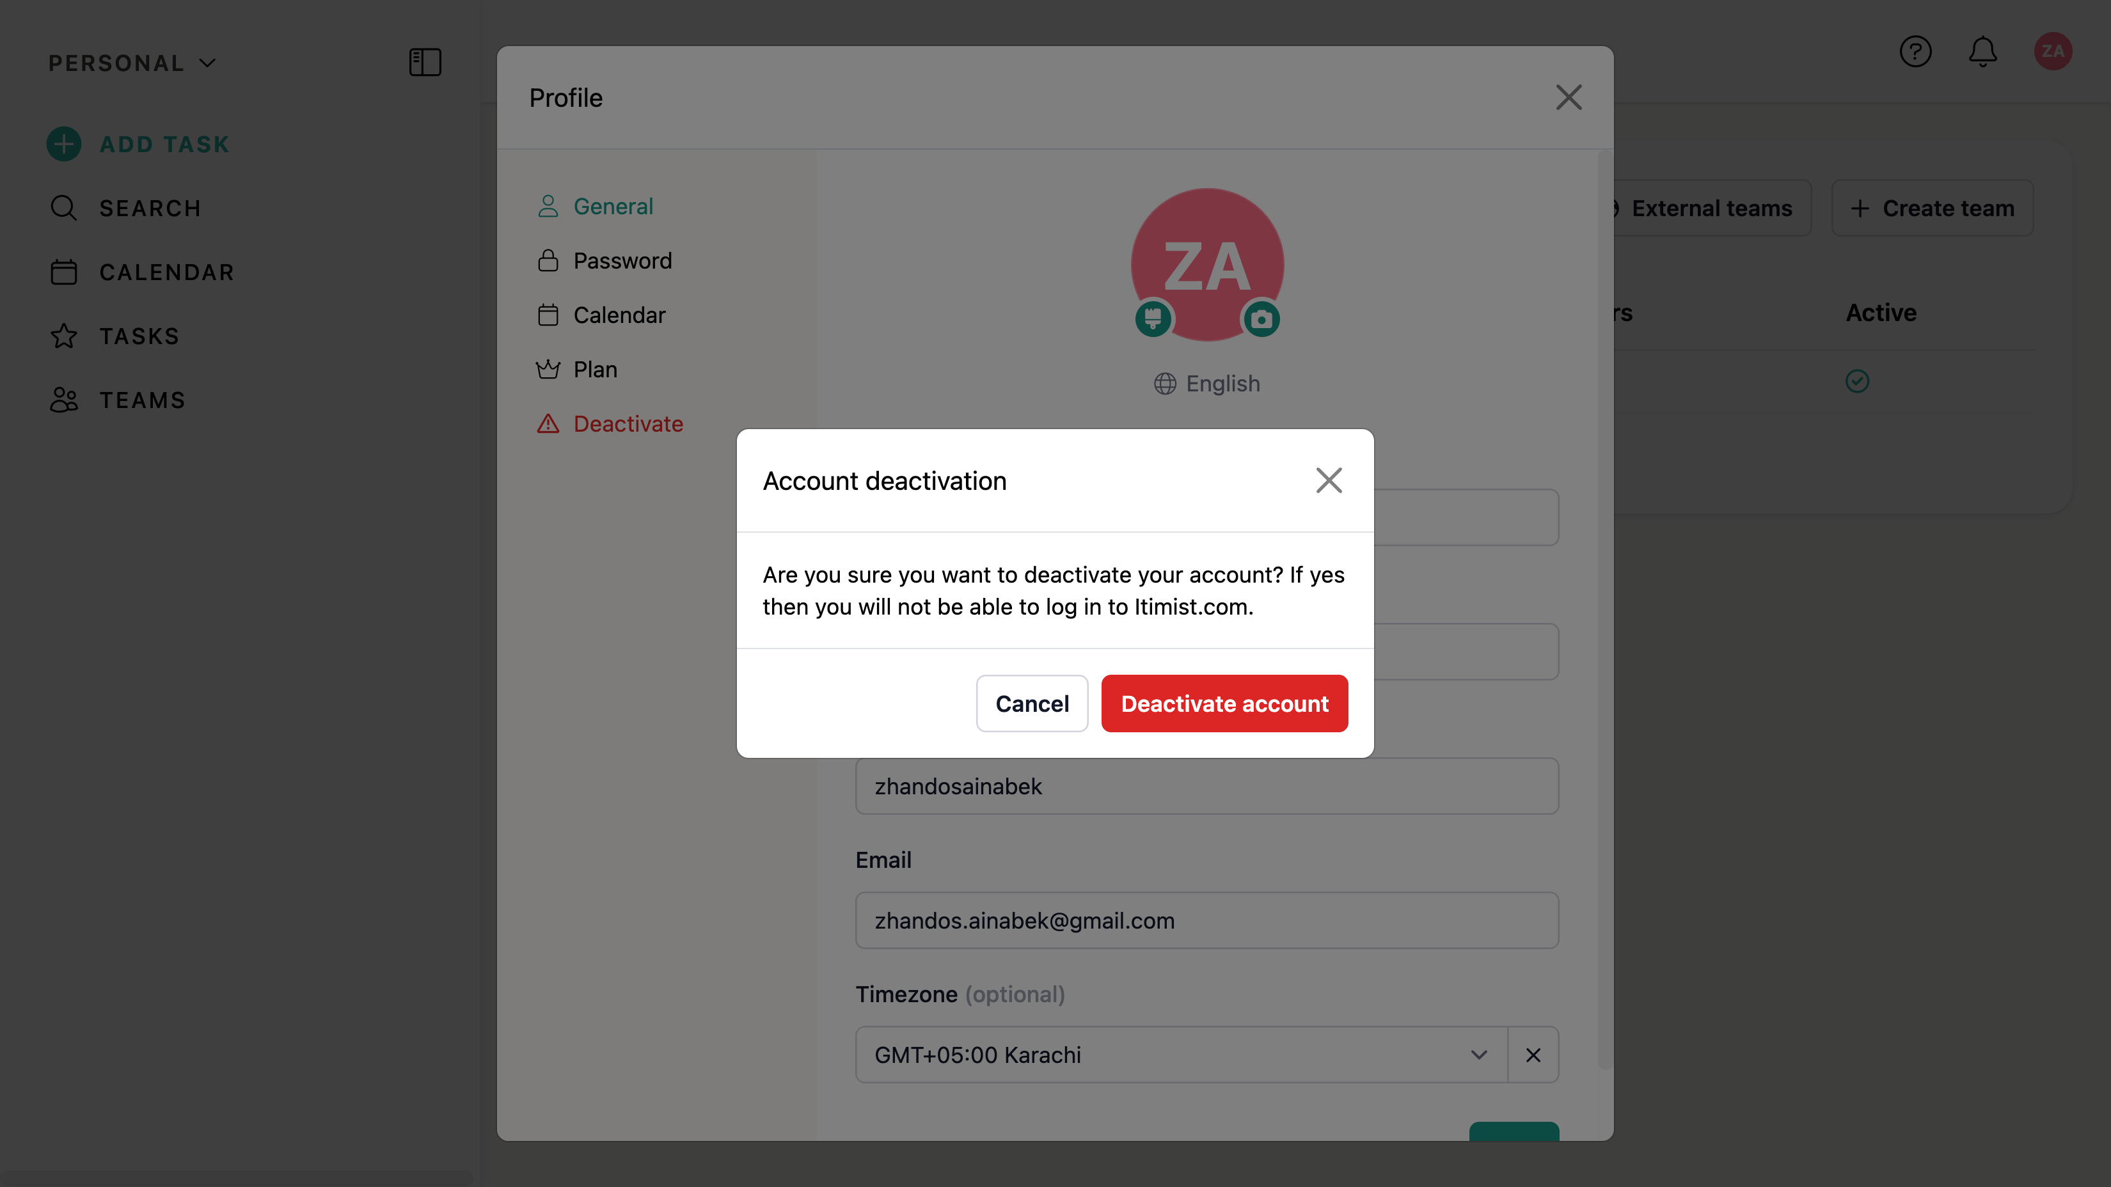Open the notifications bell
The image size is (2111, 1187).
(x=1982, y=52)
